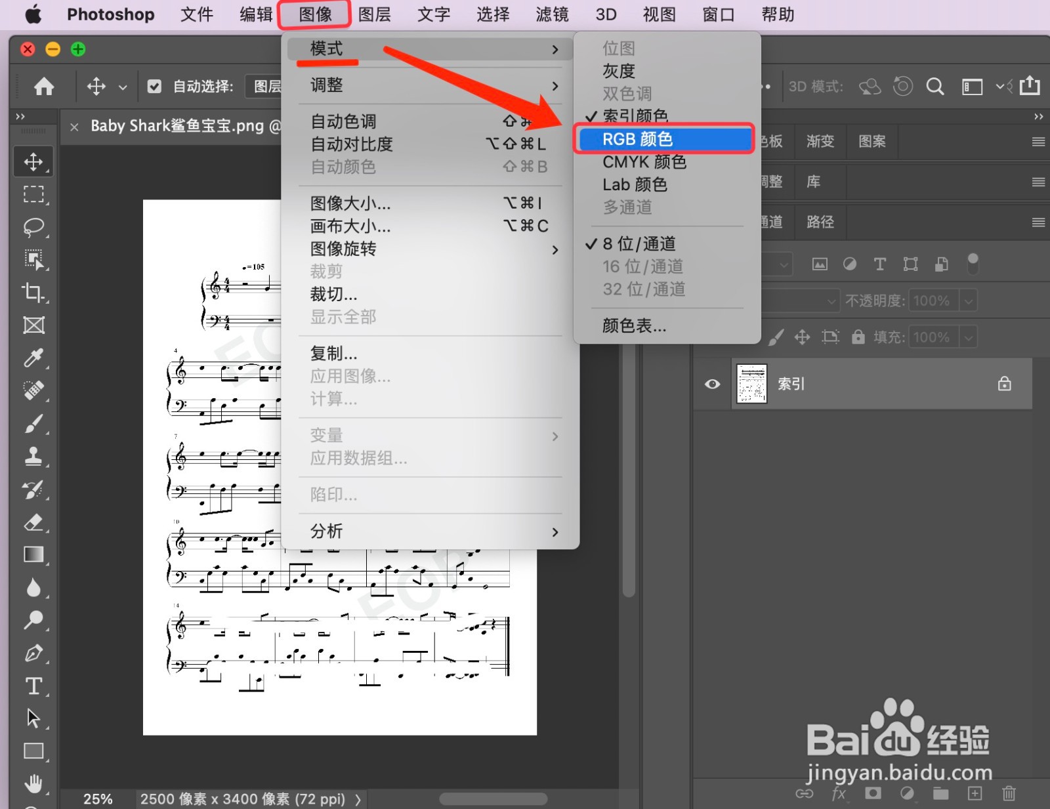Open the Search magnifier icon
This screenshot has width=1050, height=809.
935,87
